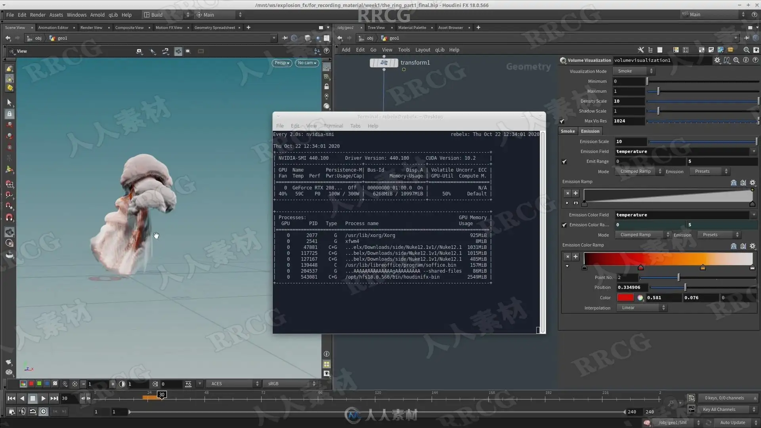Open the node info (i) icon in parameters
The height and width of the screenshot is (428, 761).
point(746,60)
